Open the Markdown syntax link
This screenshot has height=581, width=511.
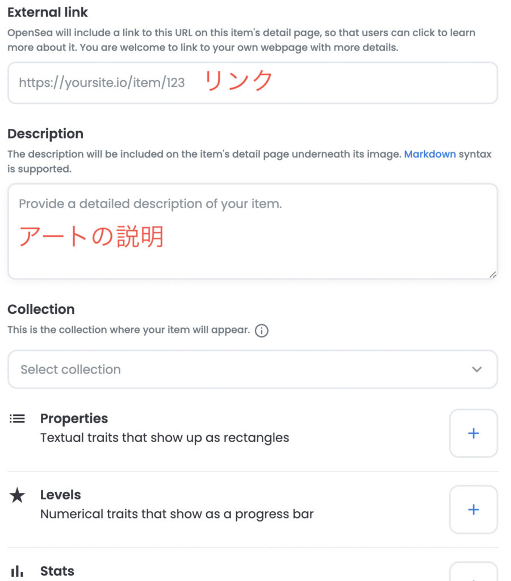(x=430, y=154)
